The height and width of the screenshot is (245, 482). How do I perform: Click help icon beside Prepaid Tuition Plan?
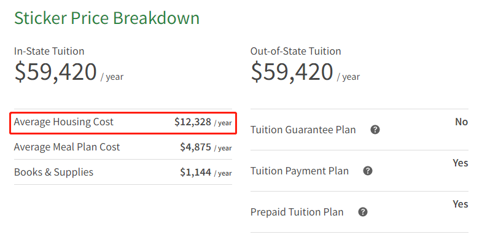[x=363, y=212]
